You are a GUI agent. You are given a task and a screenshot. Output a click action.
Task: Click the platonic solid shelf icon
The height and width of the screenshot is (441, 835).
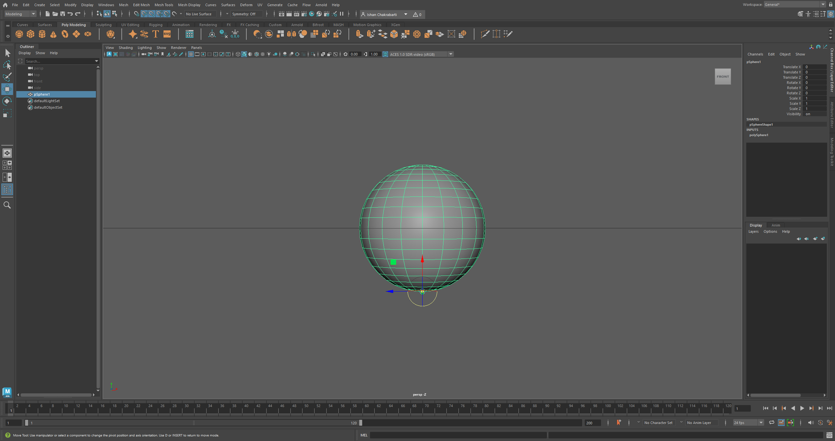pos(110,34)
